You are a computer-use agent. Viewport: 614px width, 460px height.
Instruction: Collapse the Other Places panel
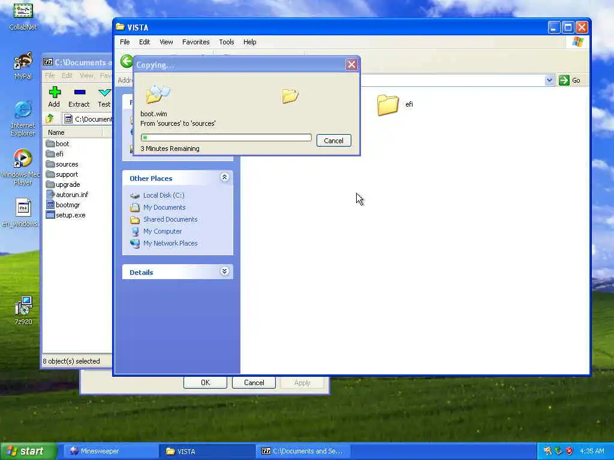coord(224,177)
